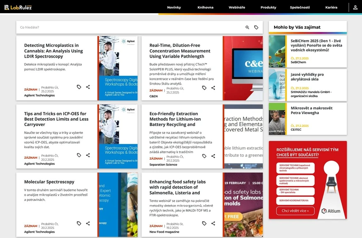This screenshot has height=238, width=362.
Task: Navigate to Společnosti
Action: click(300, 7)
